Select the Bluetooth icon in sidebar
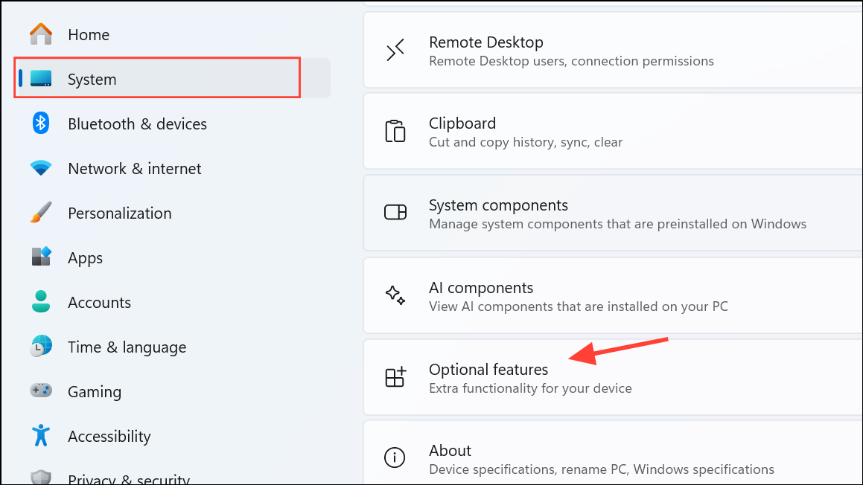This screenshot has height=485, width=863. [41, 123]
